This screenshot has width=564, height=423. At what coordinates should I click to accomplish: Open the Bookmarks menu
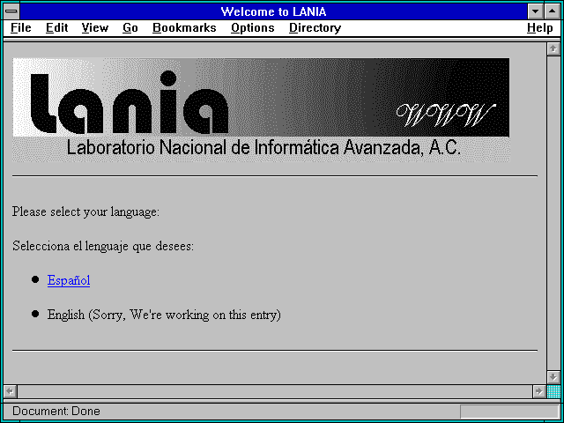[x=184, y=28]
